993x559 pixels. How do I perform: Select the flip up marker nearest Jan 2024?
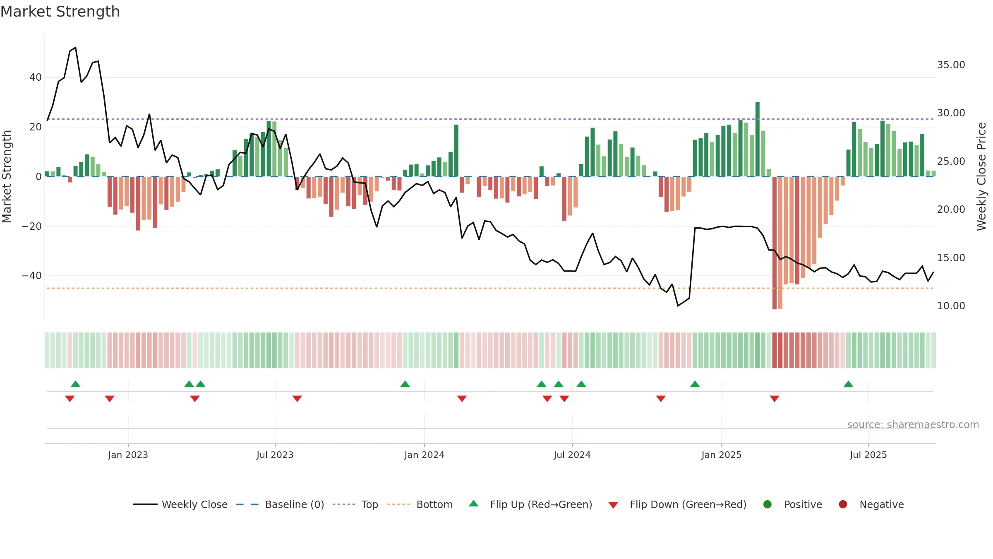[x=405, y=384]
